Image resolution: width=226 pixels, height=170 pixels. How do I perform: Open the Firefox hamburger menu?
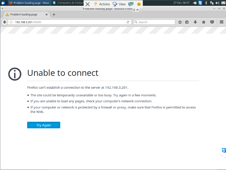[x=221, y=22]
